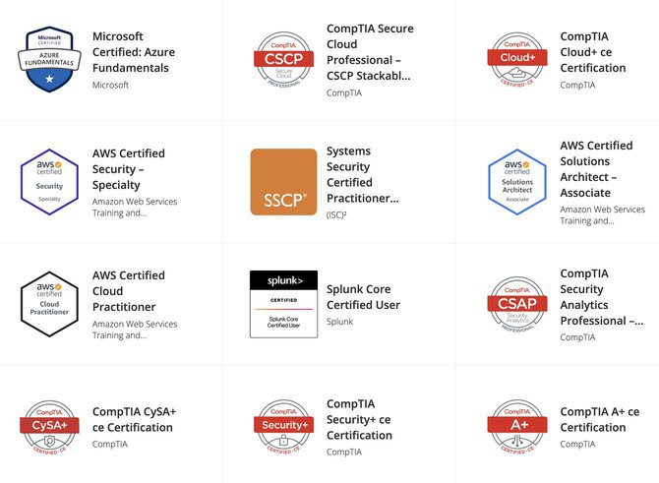Open the AWS Security Specialty hexagon badge
This screenshot has width=659, height=483.
49,182
